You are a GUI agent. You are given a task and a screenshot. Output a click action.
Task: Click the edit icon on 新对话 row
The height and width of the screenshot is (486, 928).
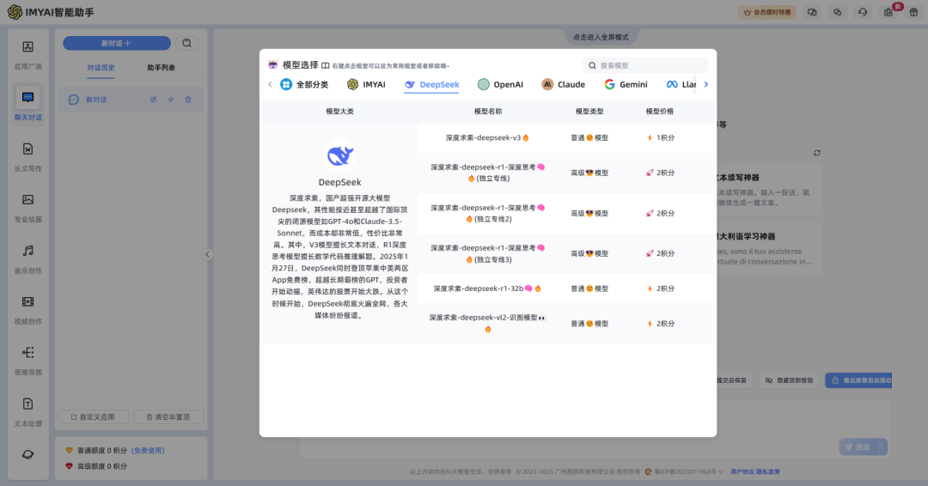(153, 100)
